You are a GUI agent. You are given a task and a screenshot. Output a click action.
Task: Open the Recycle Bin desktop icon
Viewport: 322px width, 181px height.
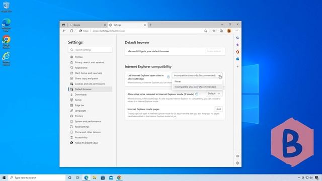6,7
